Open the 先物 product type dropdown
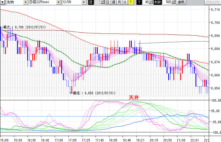Viewport: 221px width, 142px height. tap(26, 2)
